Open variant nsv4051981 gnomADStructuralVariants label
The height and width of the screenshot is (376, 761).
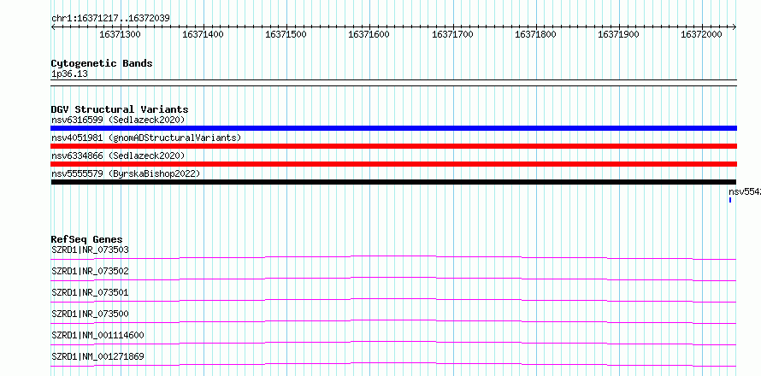coord(146,138)
